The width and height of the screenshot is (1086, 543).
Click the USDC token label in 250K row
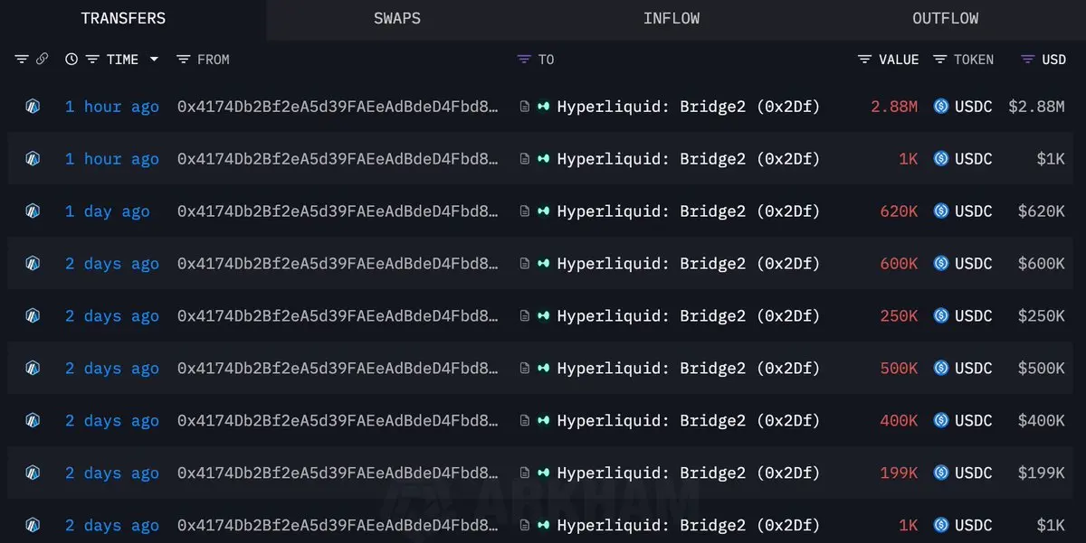click(974, 316)
